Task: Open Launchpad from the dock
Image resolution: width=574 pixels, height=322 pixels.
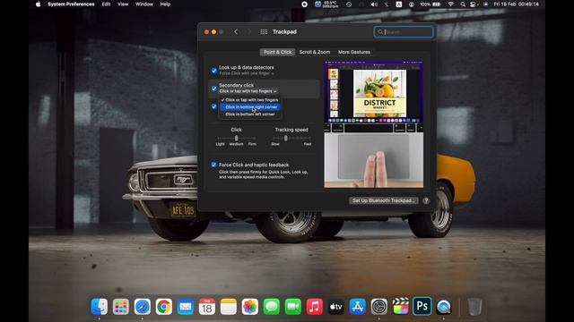Action: click(x=121, y=307)
